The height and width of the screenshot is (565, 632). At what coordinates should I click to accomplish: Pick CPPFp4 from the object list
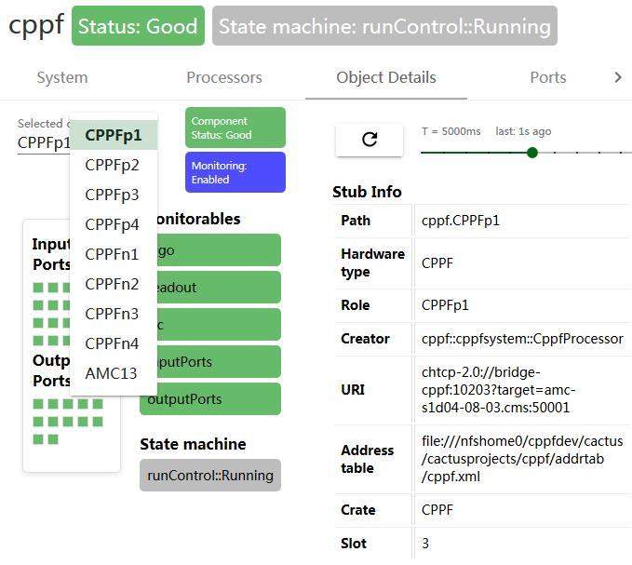click(114, 224)
